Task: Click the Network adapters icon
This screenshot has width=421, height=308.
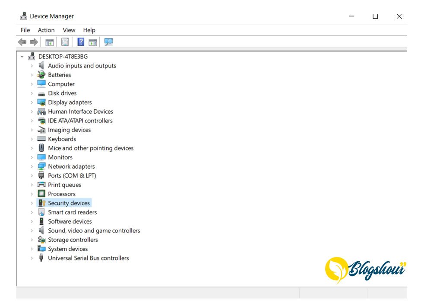Action: 41,166
